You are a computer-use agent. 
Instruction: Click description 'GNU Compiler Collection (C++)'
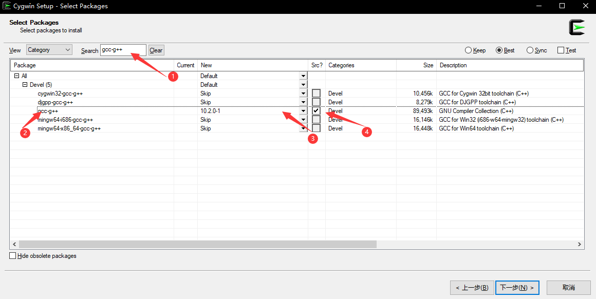click(476, 111)
